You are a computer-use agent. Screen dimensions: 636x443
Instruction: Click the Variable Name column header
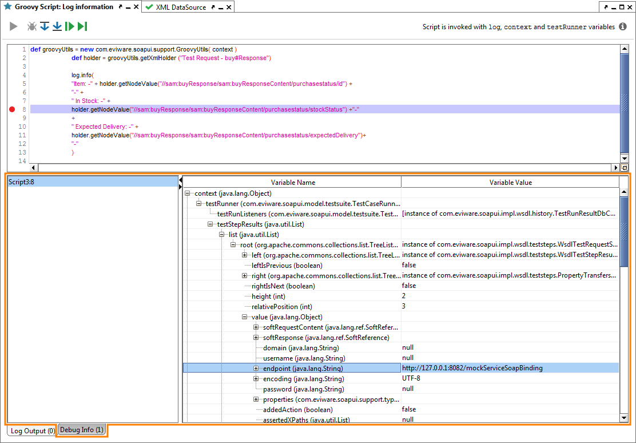[x=293, y=183]
